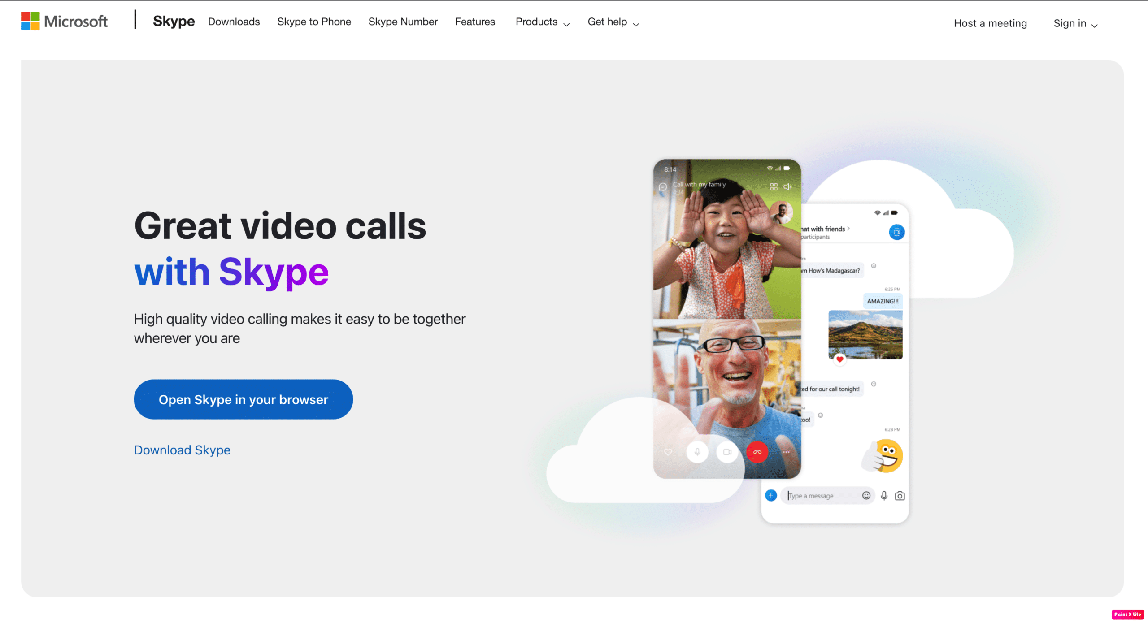Click Open Skype in your browser button

(x=243, y=399)
